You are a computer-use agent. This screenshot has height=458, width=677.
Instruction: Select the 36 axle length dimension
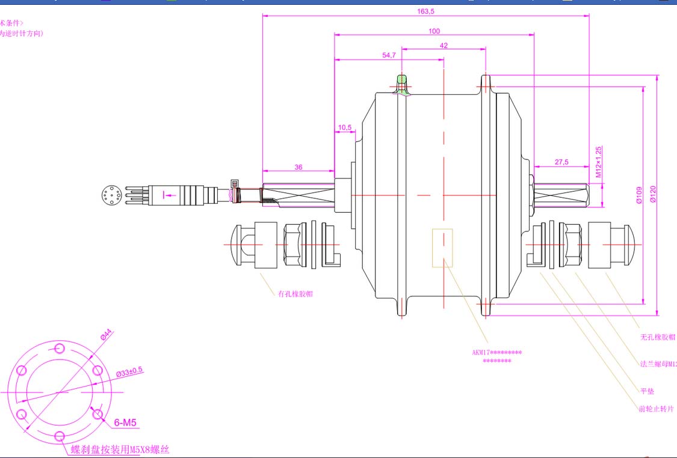click(298, 167)
